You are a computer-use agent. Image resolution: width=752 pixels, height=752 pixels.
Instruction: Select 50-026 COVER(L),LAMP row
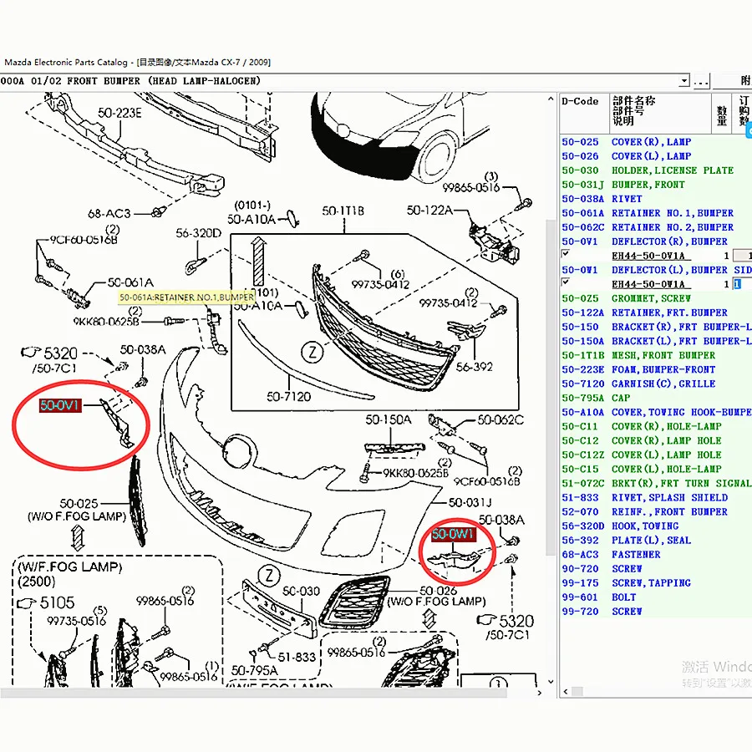point(656,156)
